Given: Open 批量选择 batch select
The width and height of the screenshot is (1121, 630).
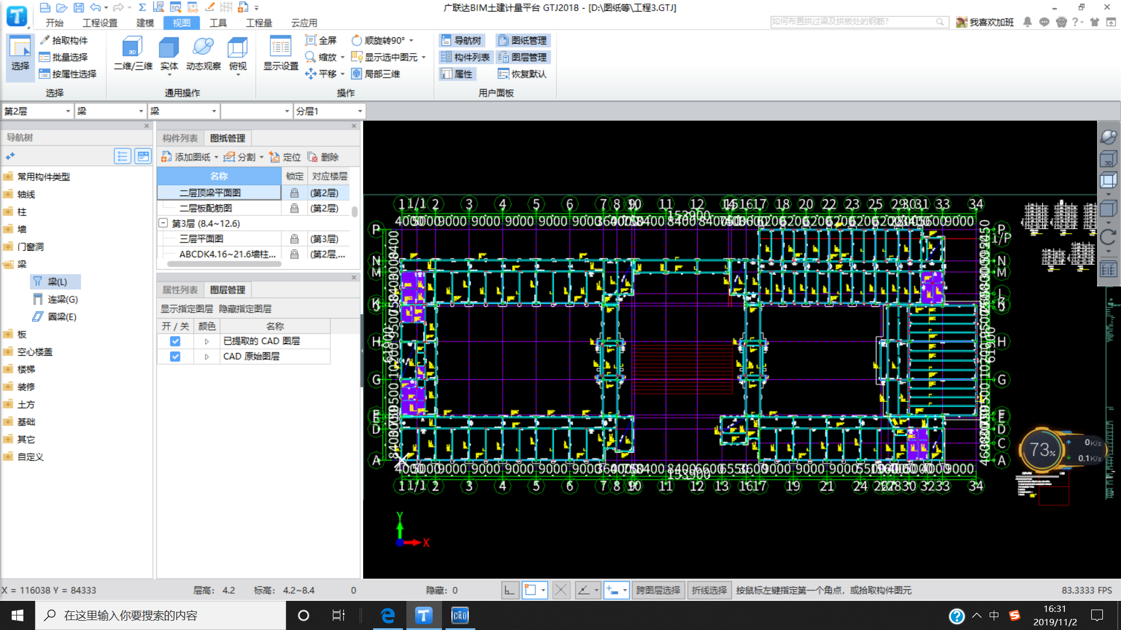Looking at the screenshot, I should click(x=63, y=57).
